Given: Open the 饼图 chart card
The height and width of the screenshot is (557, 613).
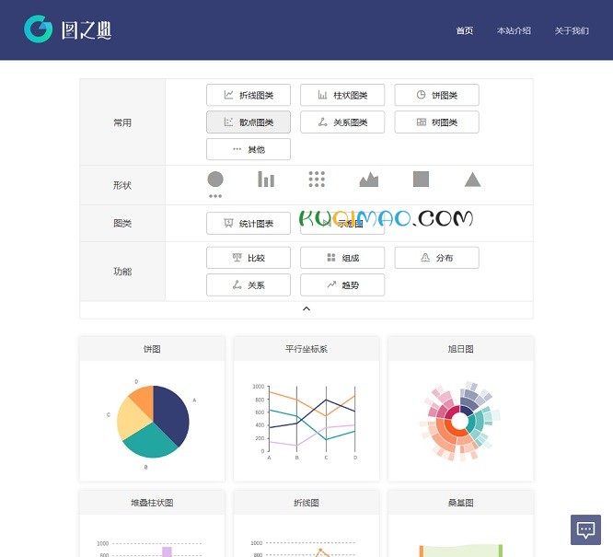Looking at the screenshot, I should 152,409.
